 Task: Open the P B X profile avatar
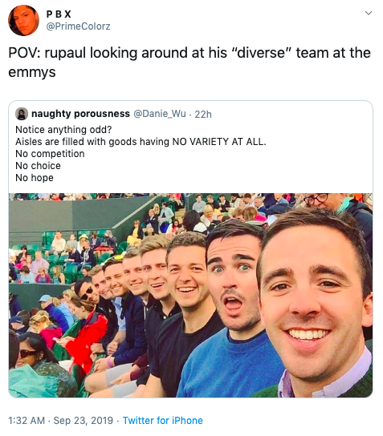(x=23, y=20)
